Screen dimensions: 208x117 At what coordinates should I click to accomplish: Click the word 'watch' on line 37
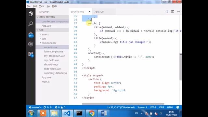pyautogui.click(x=92, y=23)
